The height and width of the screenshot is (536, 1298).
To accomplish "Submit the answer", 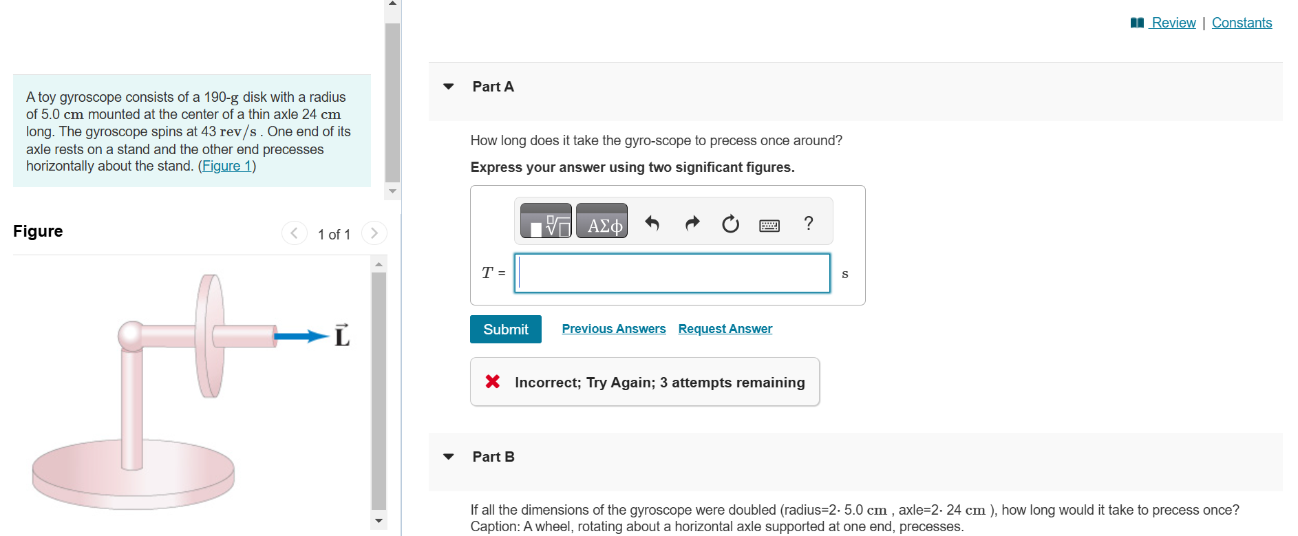I will click(x=506, y=329).
